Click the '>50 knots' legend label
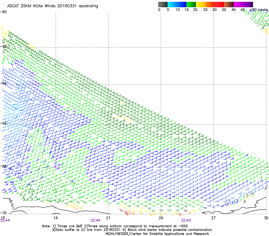 point(258,10)
